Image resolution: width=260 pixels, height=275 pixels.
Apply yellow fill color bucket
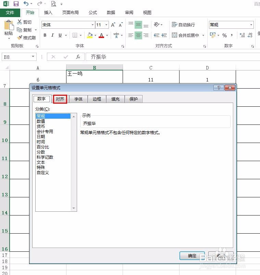[x=90, y=35]
